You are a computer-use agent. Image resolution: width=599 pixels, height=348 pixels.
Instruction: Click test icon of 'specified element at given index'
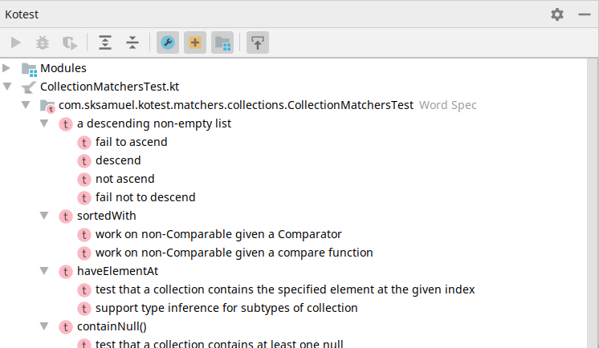tap(84, 290)
